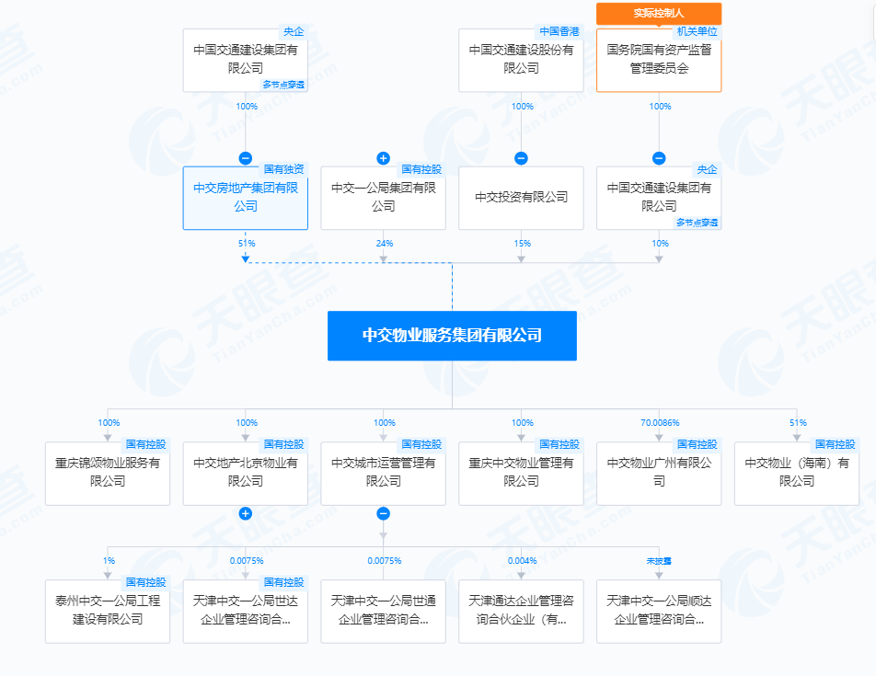The height and width of the screenshot is (676, 876).
Task: Open 天津中交一公局世达企业管理咨询 node
Action: pyautogui.click(x=246, y=612)
